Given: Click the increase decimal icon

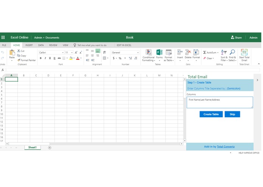Looking at the screenshot, I should tap(130, 58).
